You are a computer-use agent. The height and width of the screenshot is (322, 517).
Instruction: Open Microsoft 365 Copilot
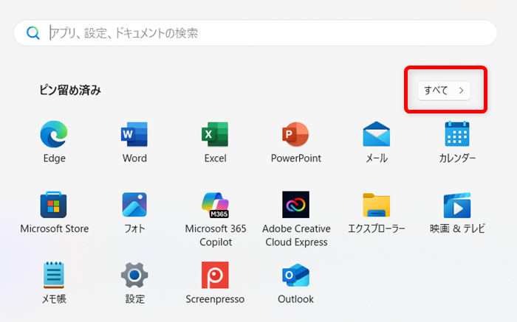click(216, 205)
